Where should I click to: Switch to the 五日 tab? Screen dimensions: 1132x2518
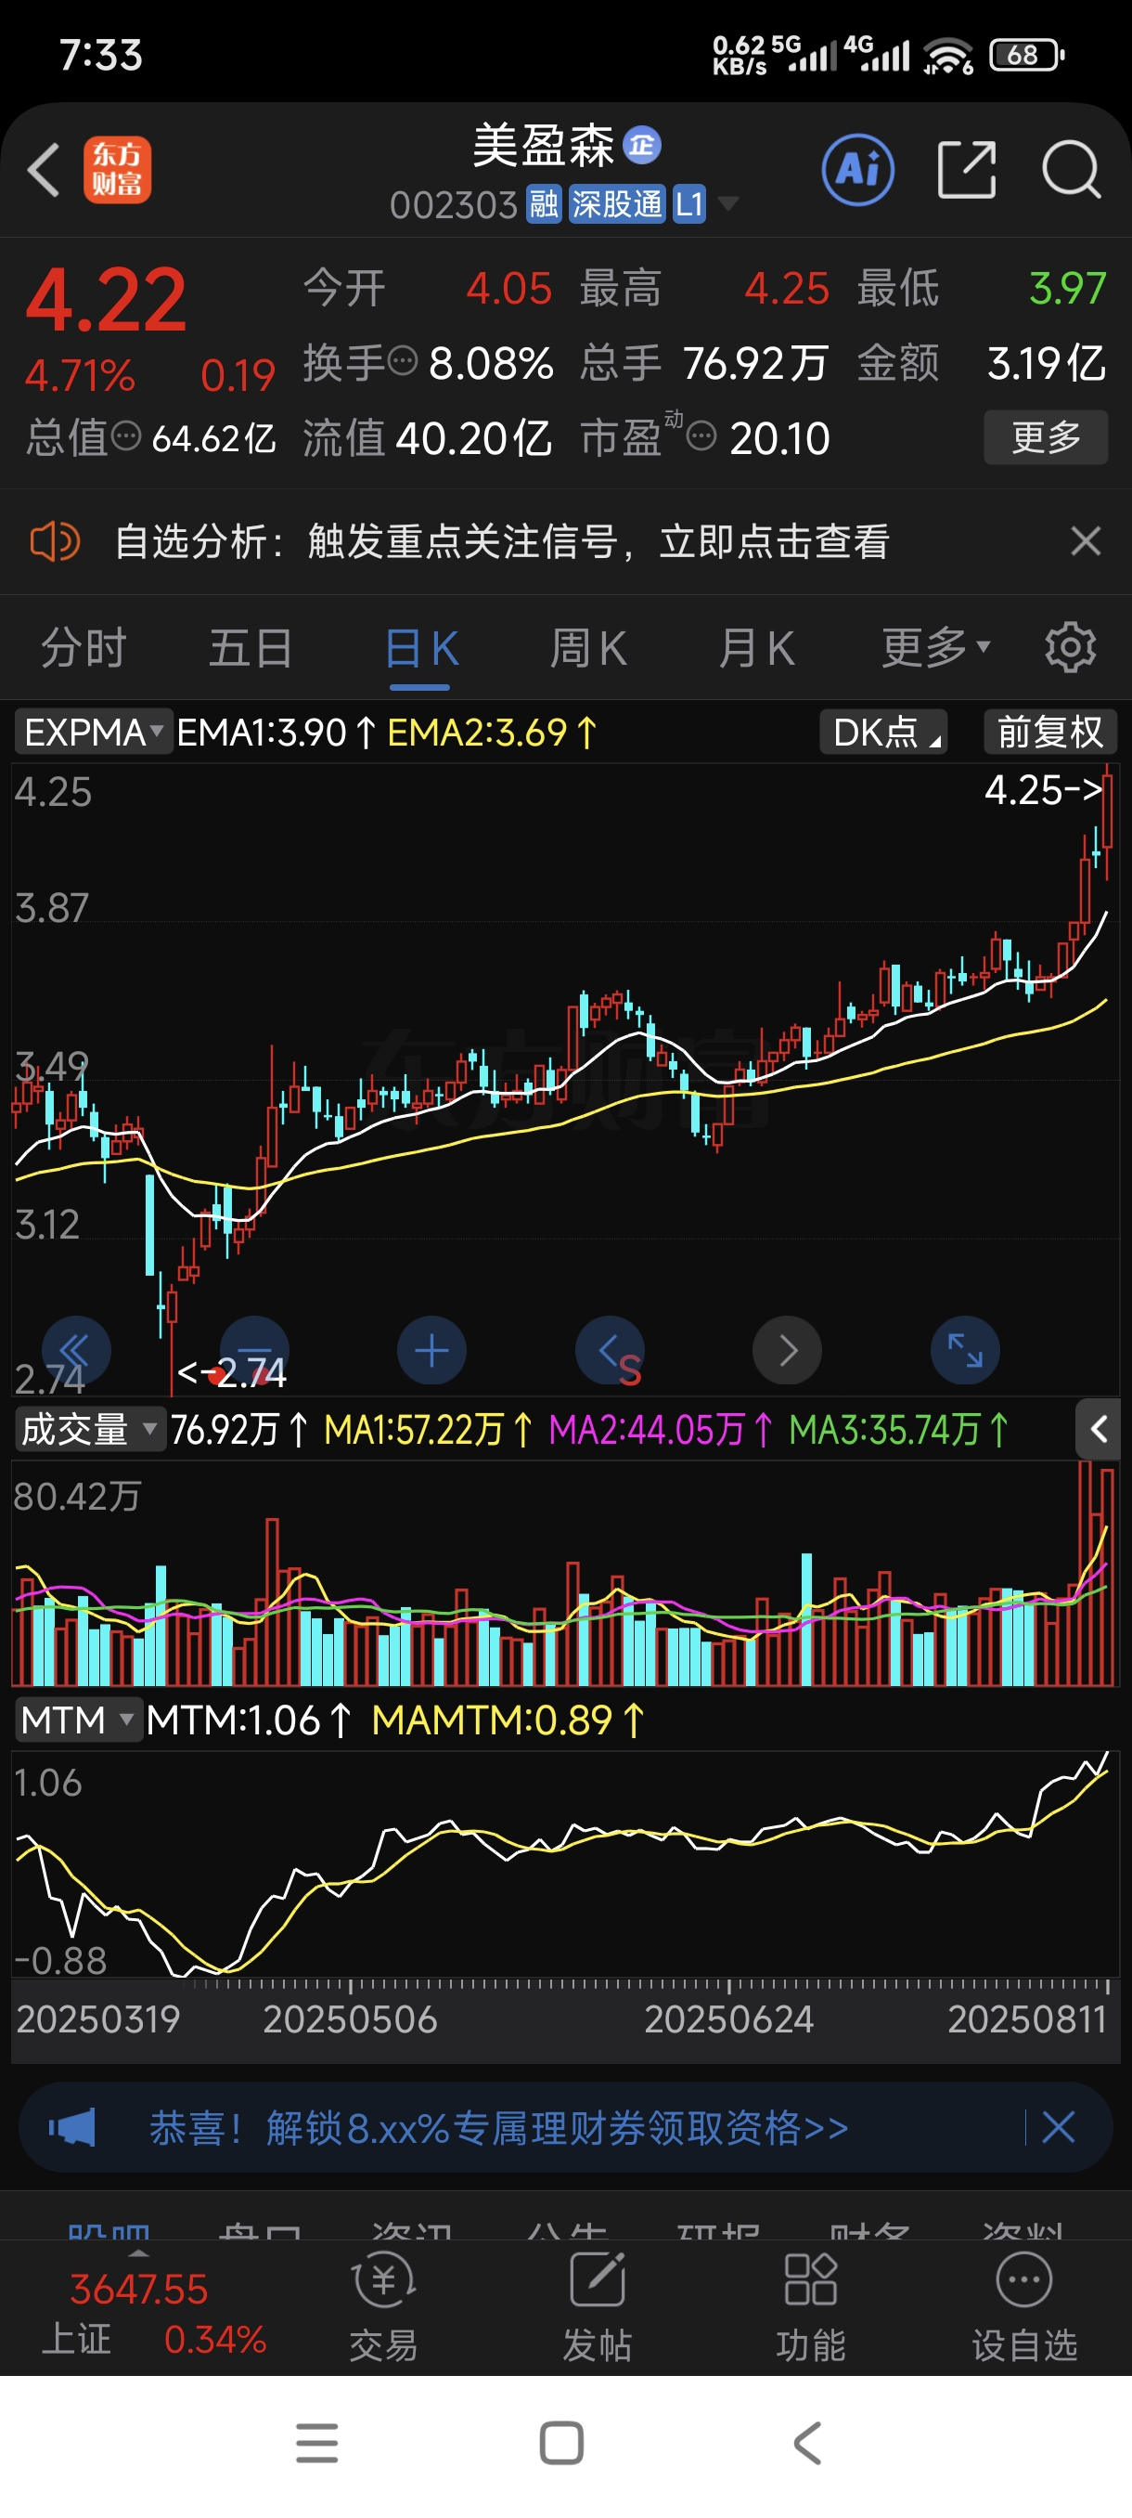pos(251,648)
